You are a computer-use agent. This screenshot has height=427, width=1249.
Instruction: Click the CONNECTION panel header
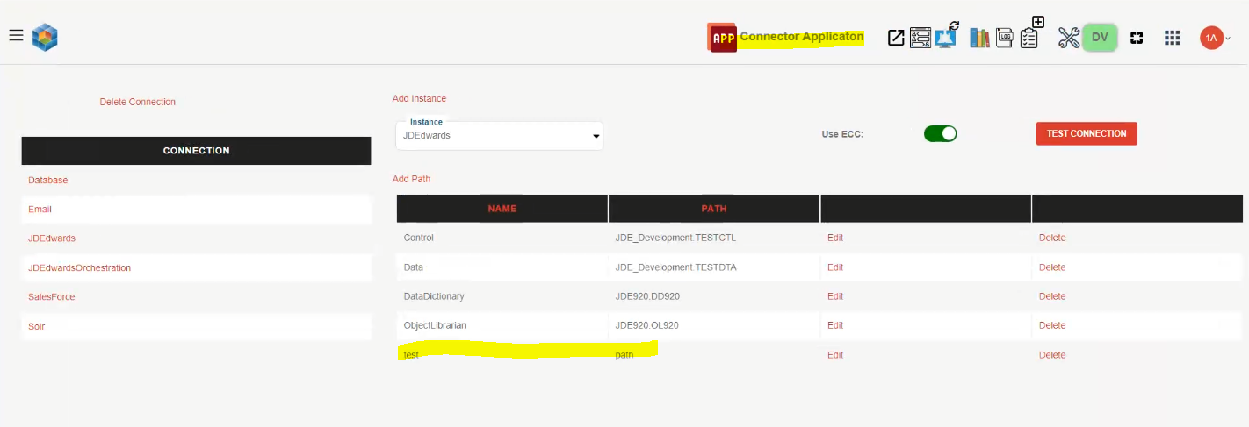tap(196, 151)
